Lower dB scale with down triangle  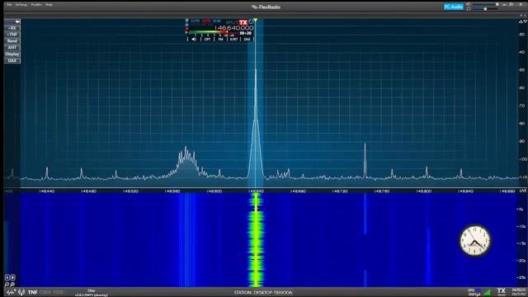(526, 21)
